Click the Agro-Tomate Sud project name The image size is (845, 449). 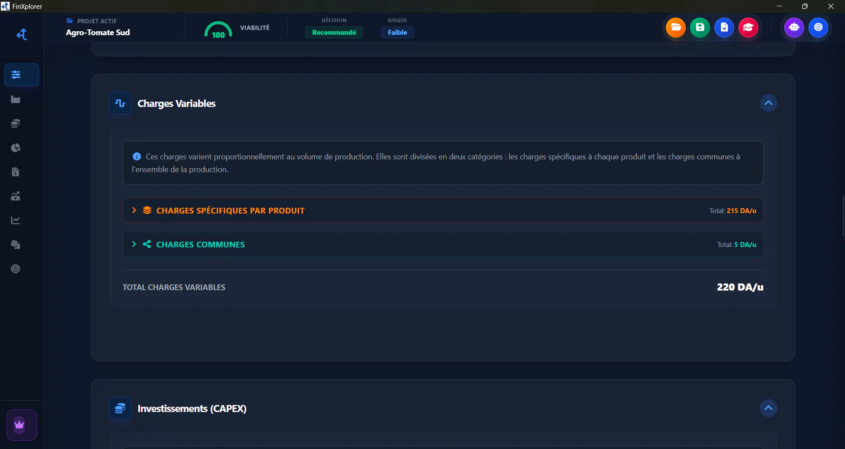(98, 33)
